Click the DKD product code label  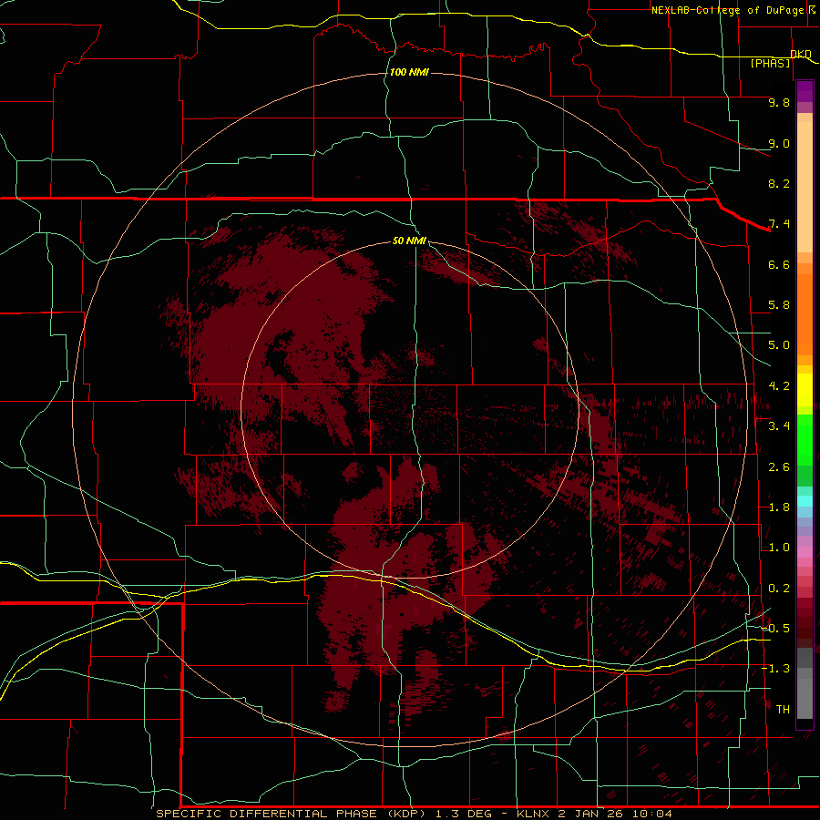pyautogui.click(x=801, y=54)
